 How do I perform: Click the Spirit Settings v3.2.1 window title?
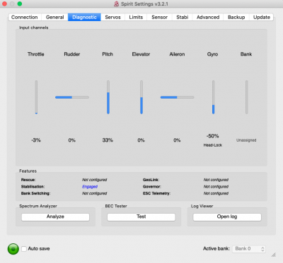click(x=144, y=4)
